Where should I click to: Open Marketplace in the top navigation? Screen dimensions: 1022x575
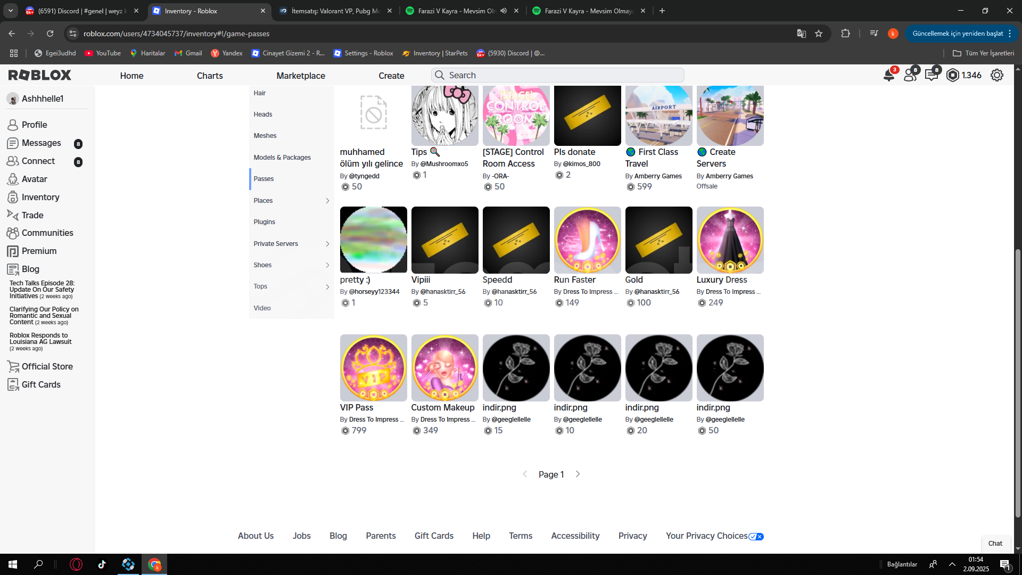[x=301, y=76]
